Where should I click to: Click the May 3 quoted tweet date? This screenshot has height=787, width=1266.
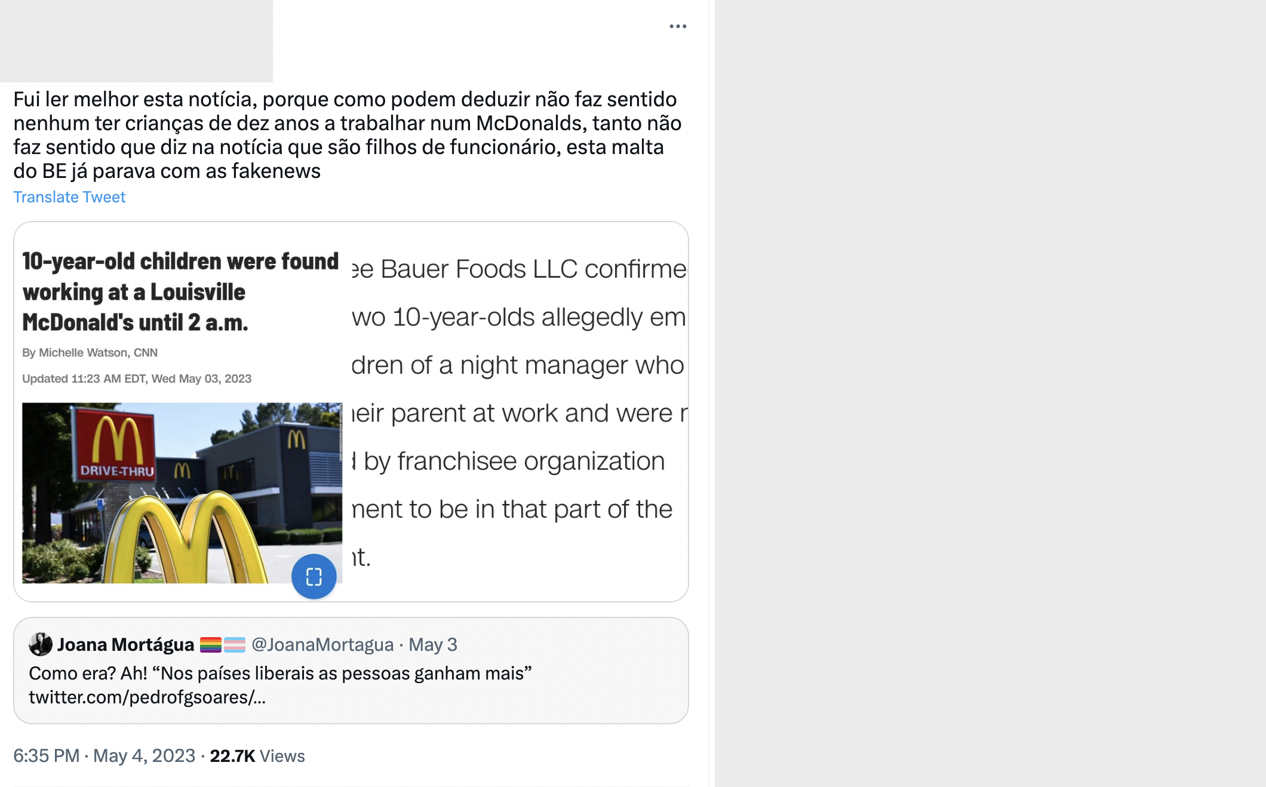pyautogui.click(x=433, y=645)
